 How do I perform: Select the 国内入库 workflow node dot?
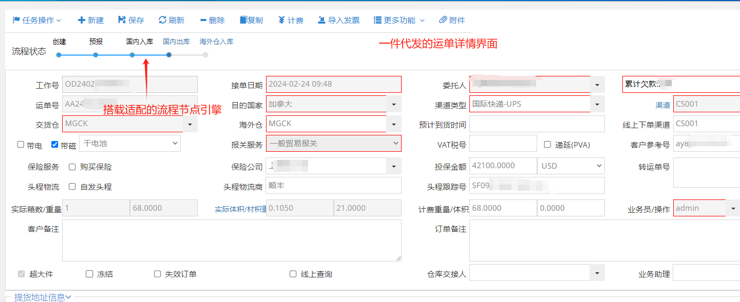[x=132, y=55]
